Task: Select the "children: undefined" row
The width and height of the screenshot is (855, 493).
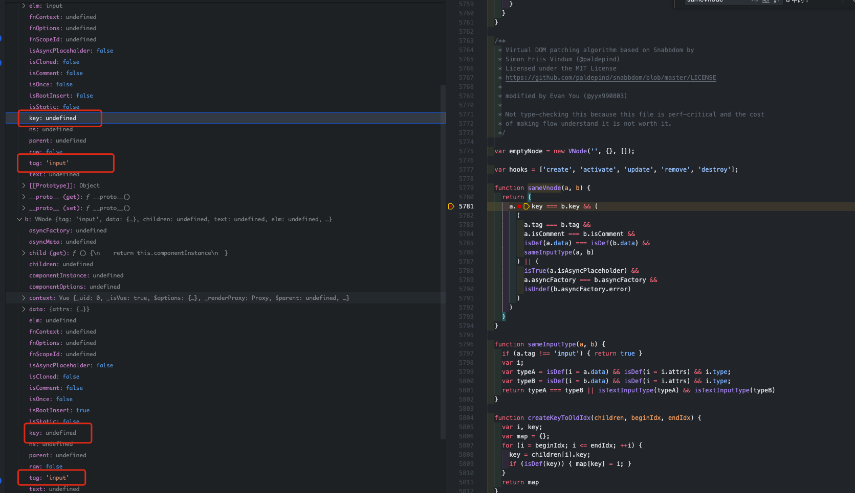Action: click(x=225, y=264)
